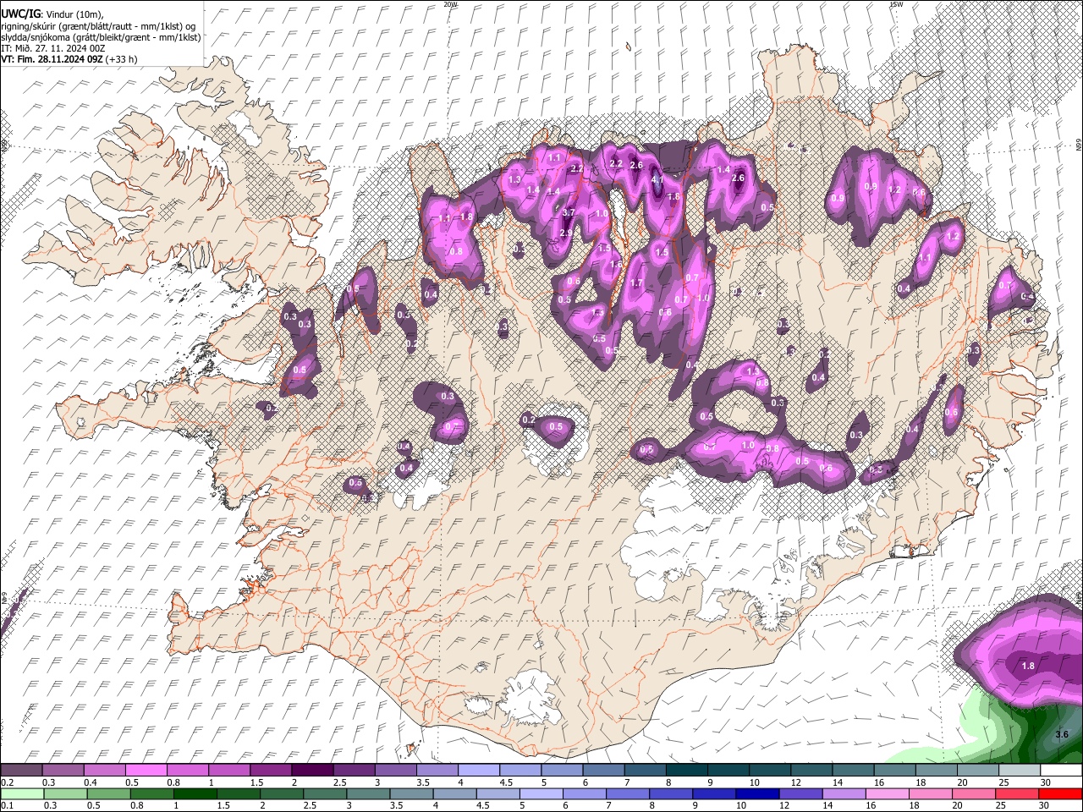The width and height of the screenshot is (1083, 812).
Task: Click the '3.6' value in the green rain area
Action: point(1064,734)
